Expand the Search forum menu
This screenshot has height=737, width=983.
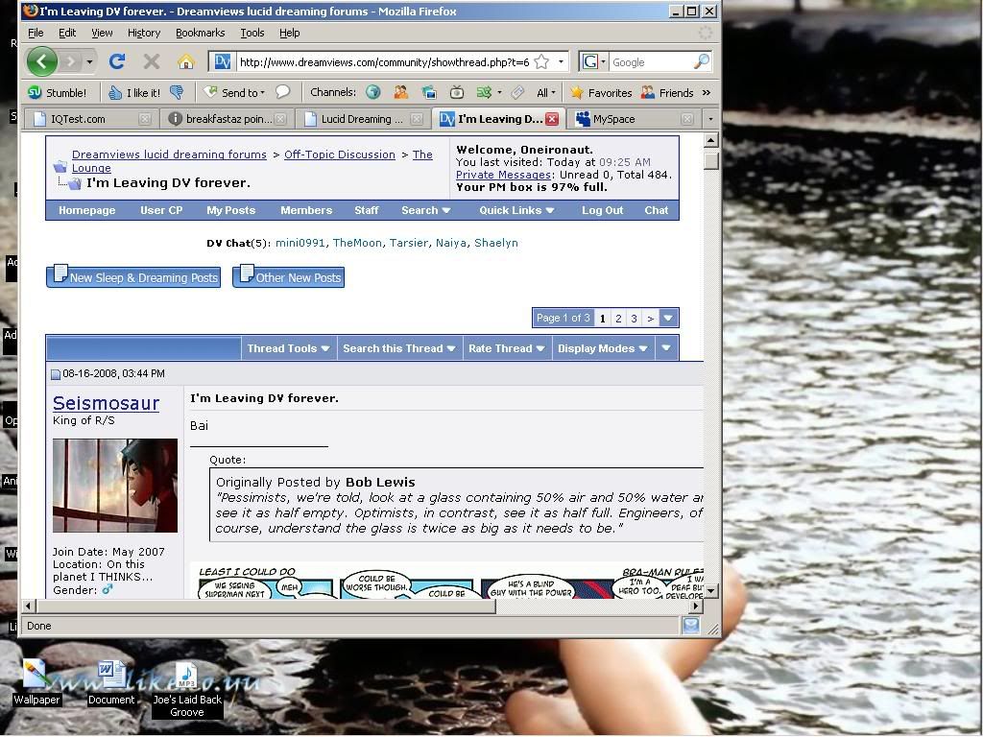click(425, 210)
